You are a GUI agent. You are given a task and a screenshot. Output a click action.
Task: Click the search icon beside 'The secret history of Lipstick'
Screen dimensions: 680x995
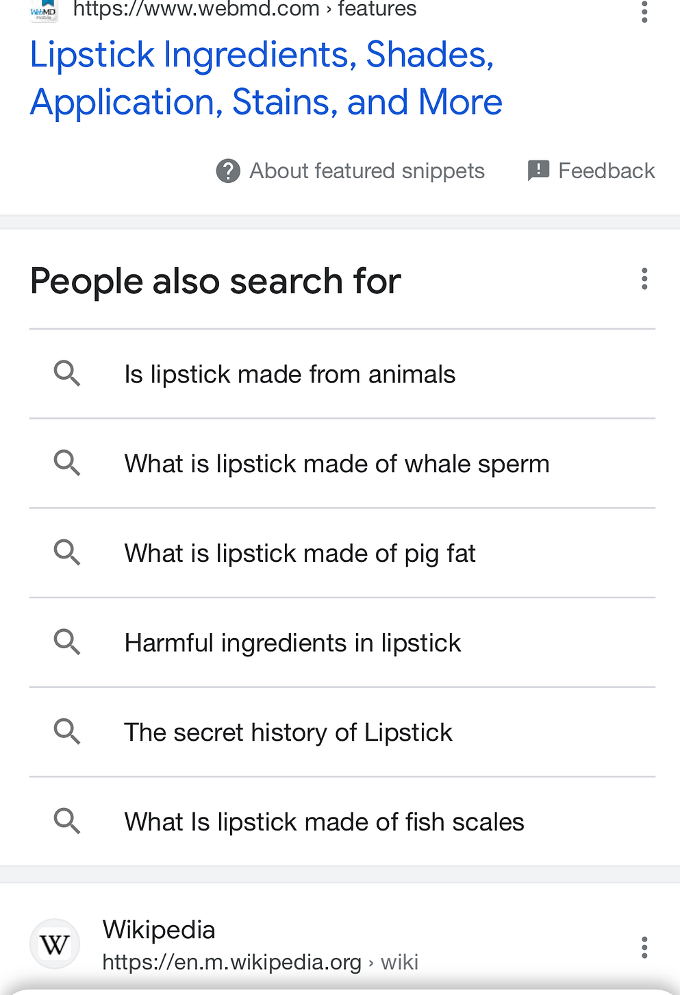point(66,732)
